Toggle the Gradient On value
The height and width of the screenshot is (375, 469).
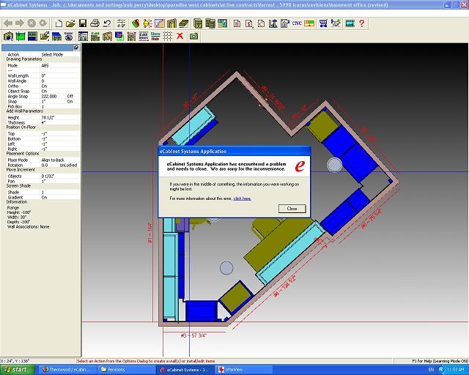click(x=44, y=197)
